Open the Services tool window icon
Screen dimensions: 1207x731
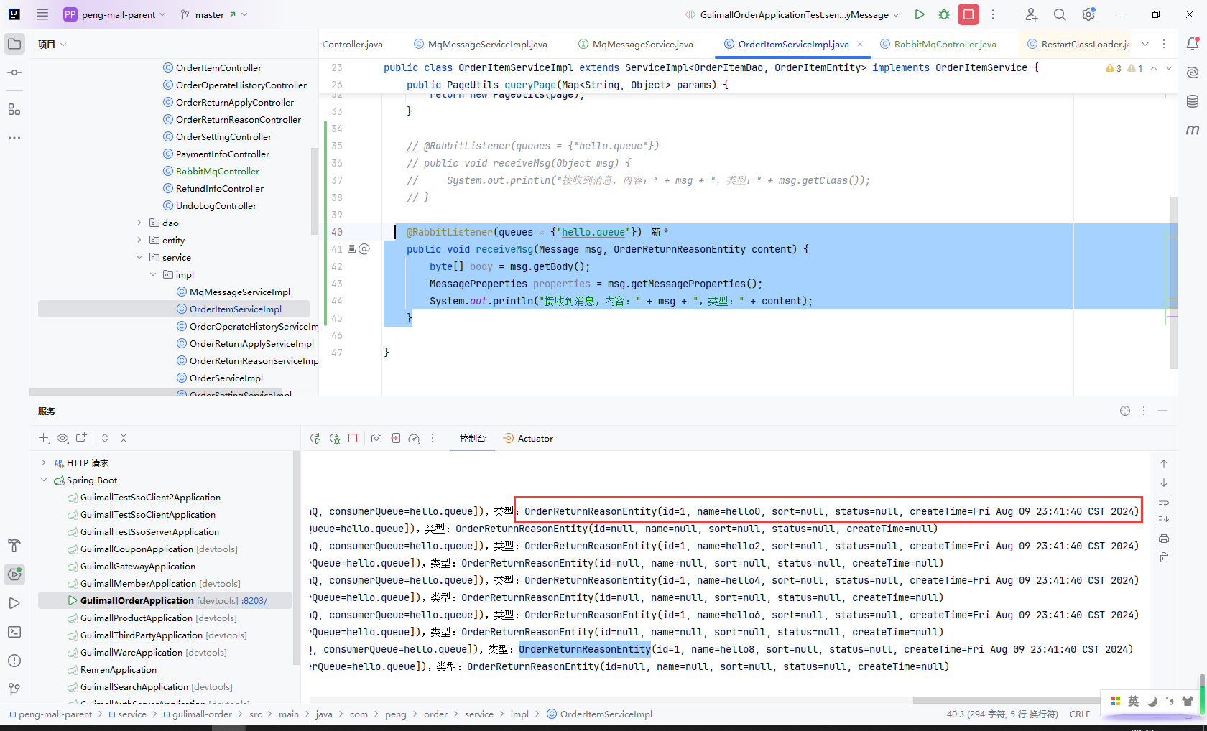[14, 574]
